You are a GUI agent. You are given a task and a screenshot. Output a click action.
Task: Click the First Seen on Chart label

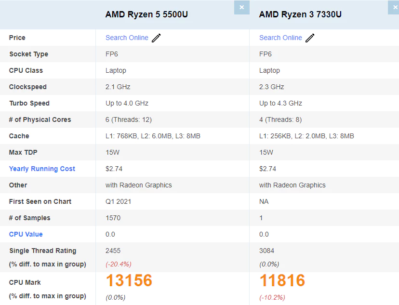point(40,201)
